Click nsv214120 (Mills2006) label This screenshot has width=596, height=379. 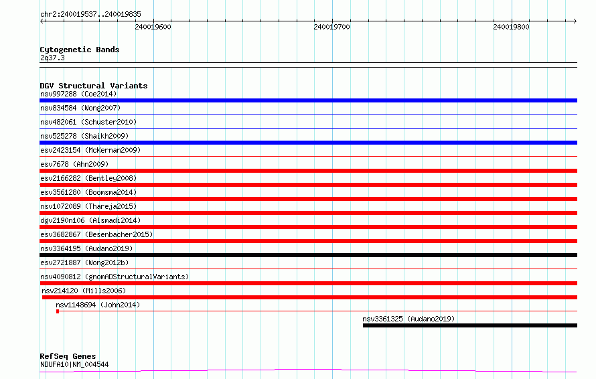tap(84, 291)
